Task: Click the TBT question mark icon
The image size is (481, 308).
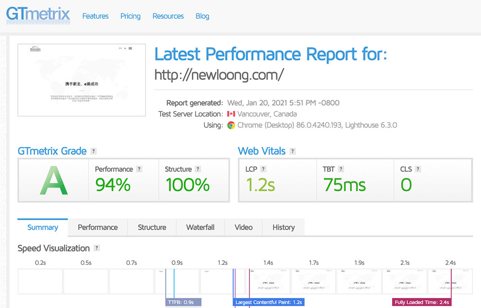Action: (x=341, y=169)
